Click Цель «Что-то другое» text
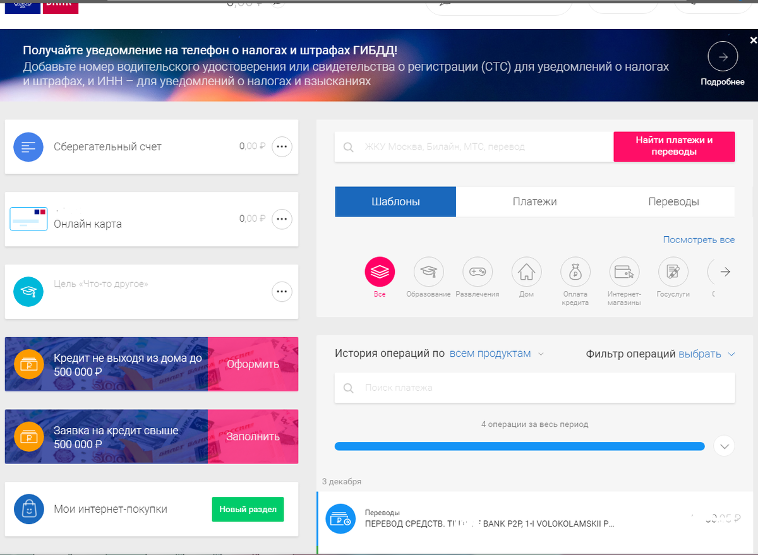The width and height of the screenshot is (758, 555). (x=101, y=284)
